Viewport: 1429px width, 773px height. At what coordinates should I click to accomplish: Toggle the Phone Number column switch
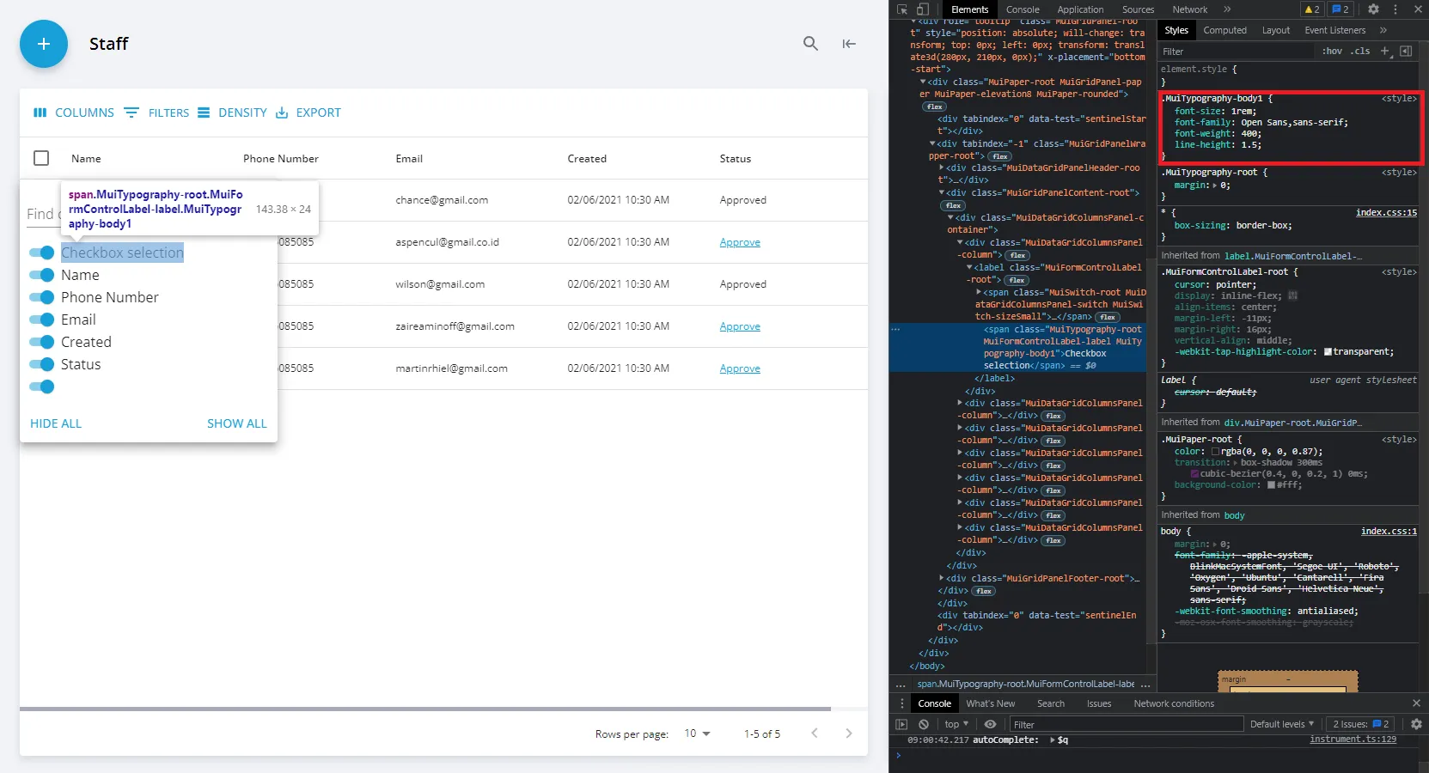(42, 297)
